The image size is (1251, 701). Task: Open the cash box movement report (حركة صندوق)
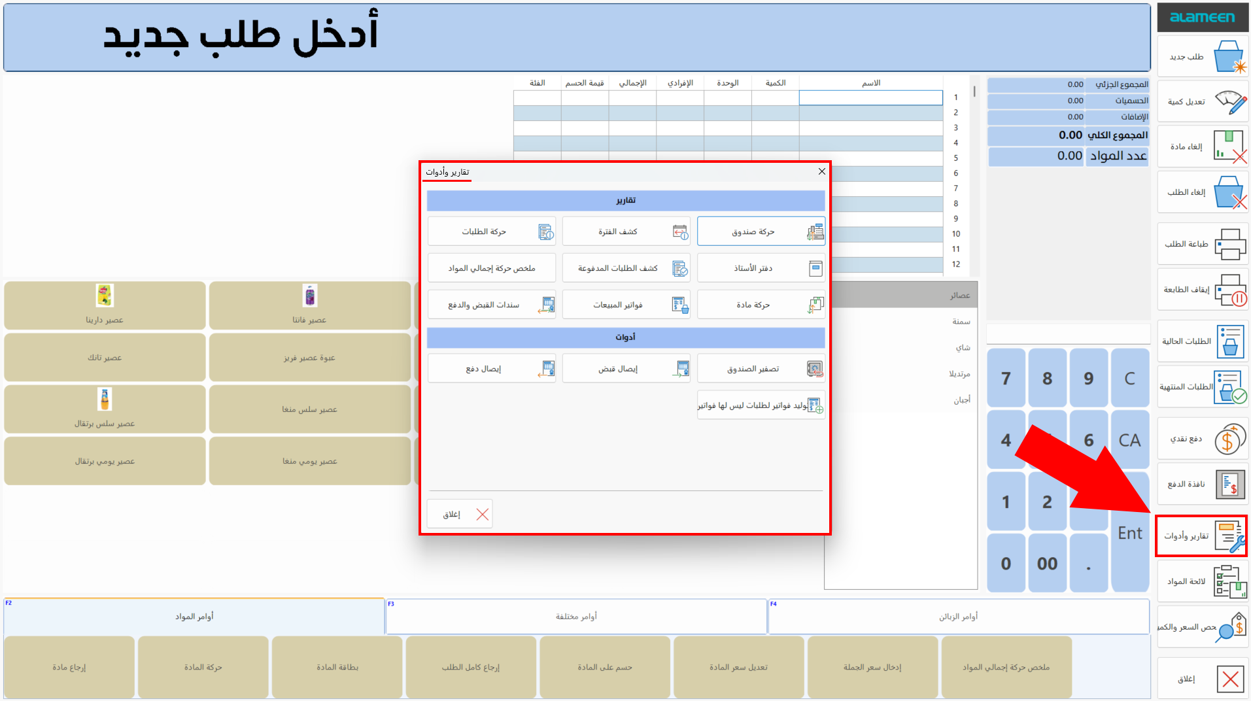point(761,231)
